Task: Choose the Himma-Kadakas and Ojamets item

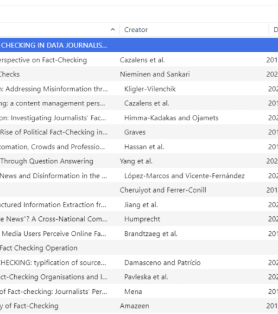Action: (139, 118)
